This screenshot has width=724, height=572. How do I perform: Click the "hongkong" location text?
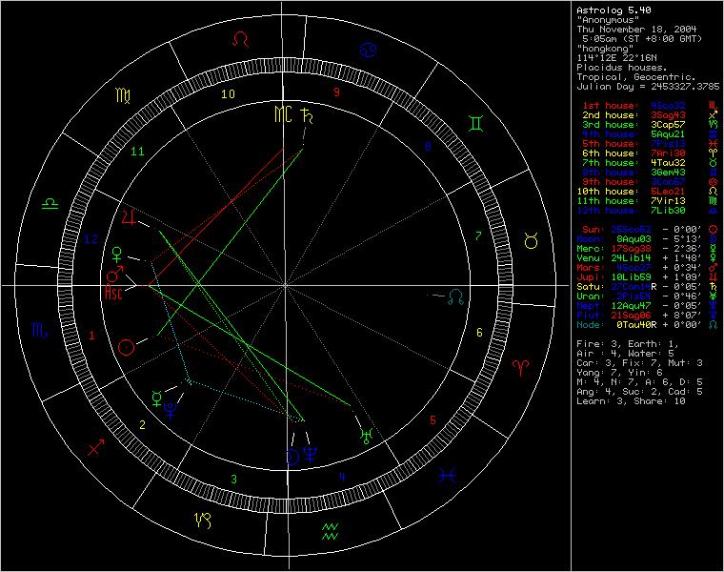tap(605, 49)
